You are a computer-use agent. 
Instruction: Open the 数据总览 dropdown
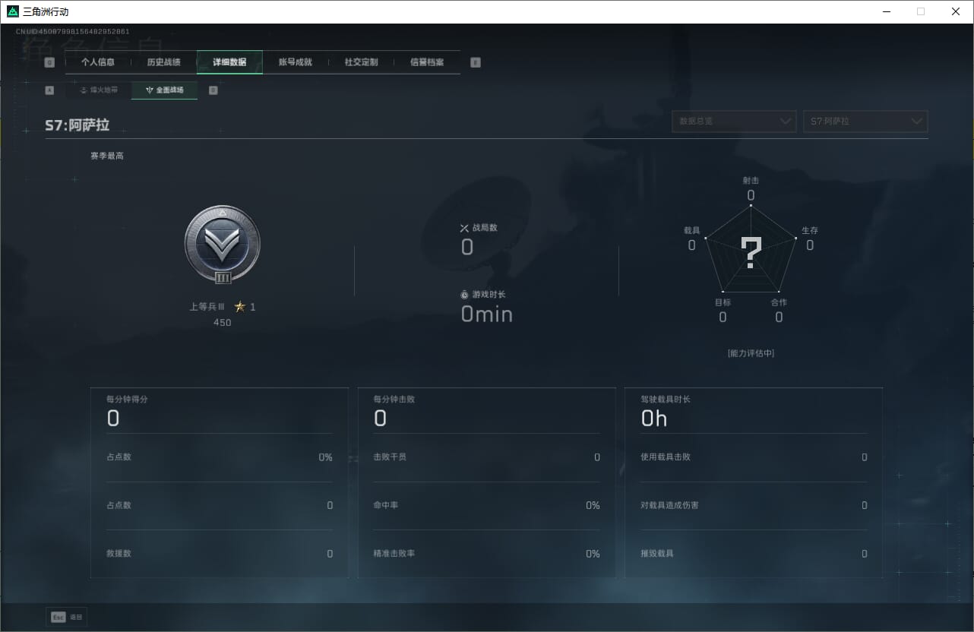733,122
